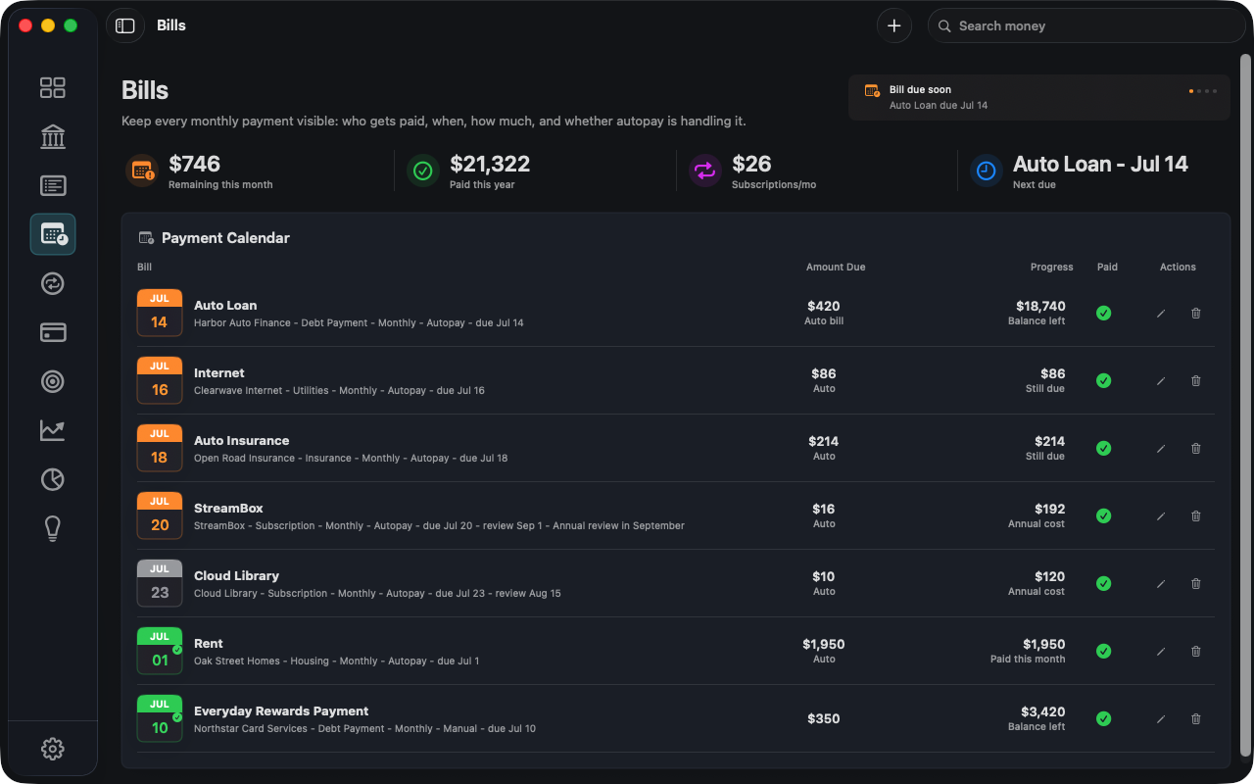Open Settings gear in sidebar
The height and width of the screenshot is (784, 1254).
tap(53, 749)
